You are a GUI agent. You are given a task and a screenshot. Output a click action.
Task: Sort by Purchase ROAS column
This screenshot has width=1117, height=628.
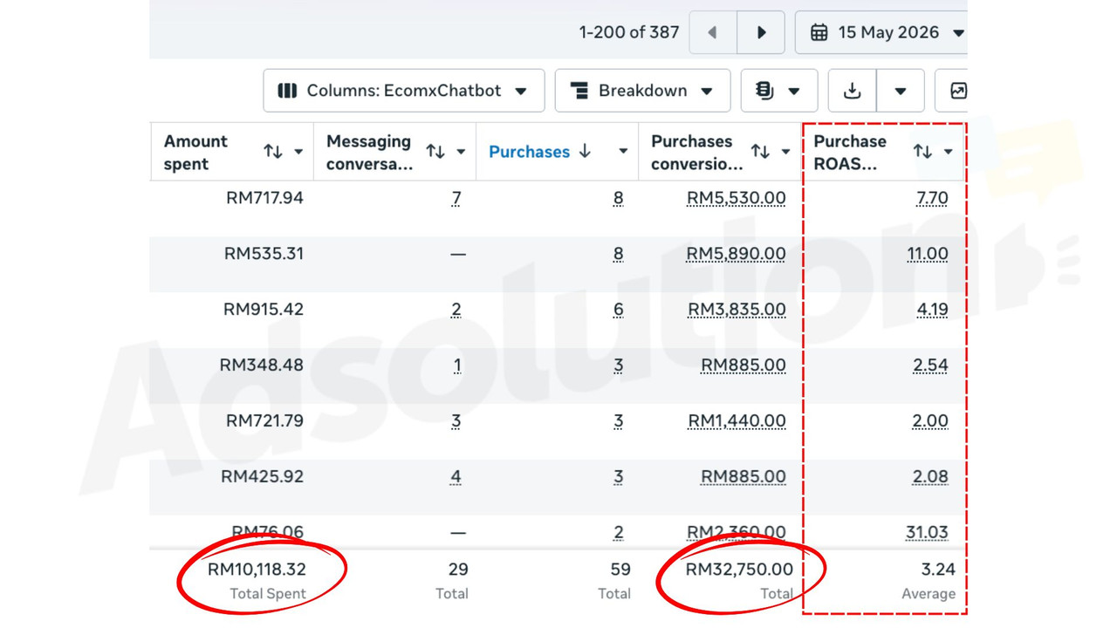[922, 152]
